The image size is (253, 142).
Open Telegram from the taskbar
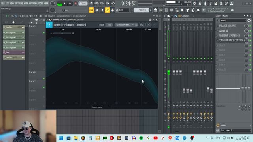(x=185, y=138)
